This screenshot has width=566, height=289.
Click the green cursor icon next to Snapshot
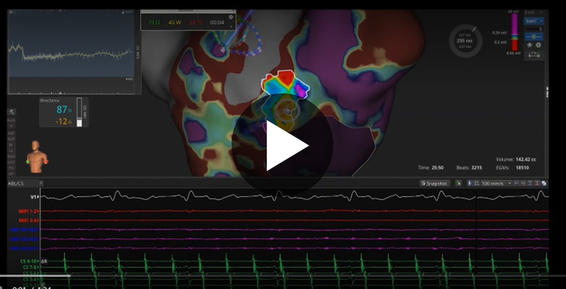click(458, 183)
